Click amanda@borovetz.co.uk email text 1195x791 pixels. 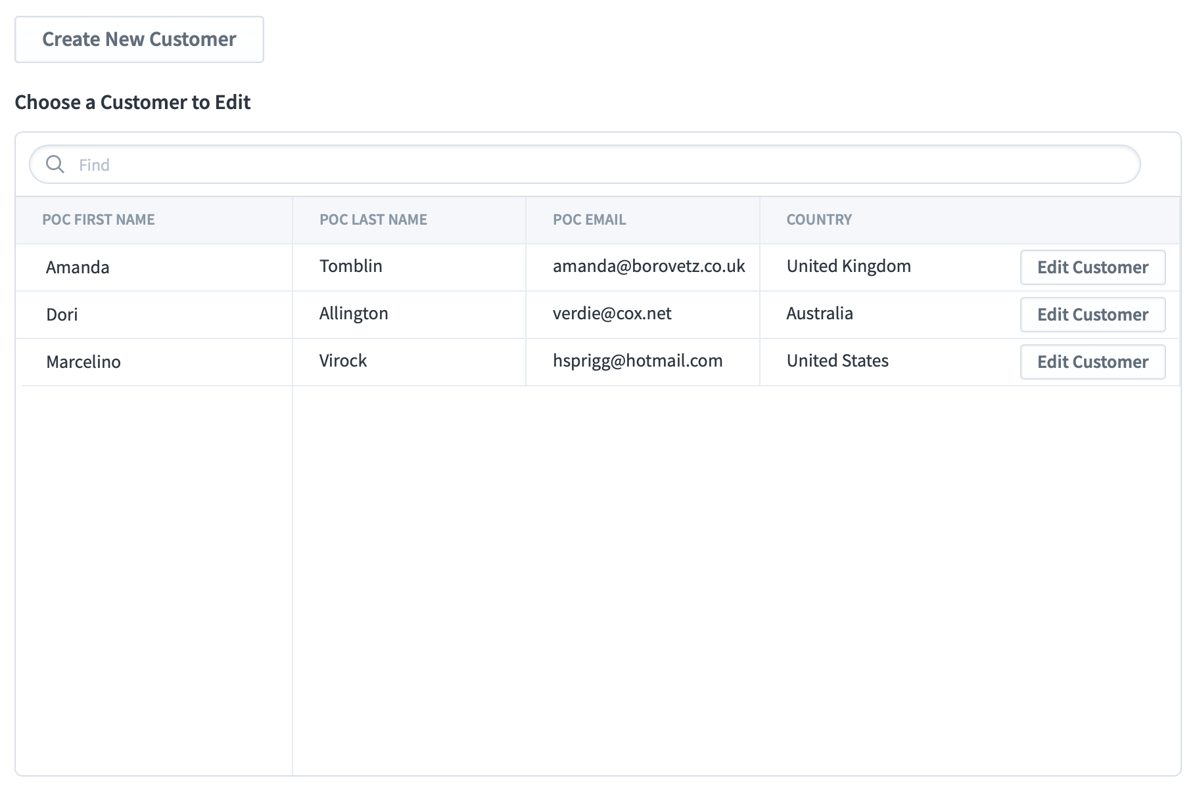(x=649, y=266)
